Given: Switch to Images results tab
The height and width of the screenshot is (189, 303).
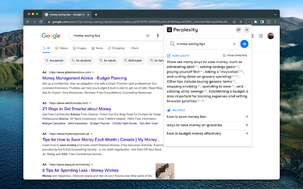Looking at the screenshot, I should coord(80,48).
